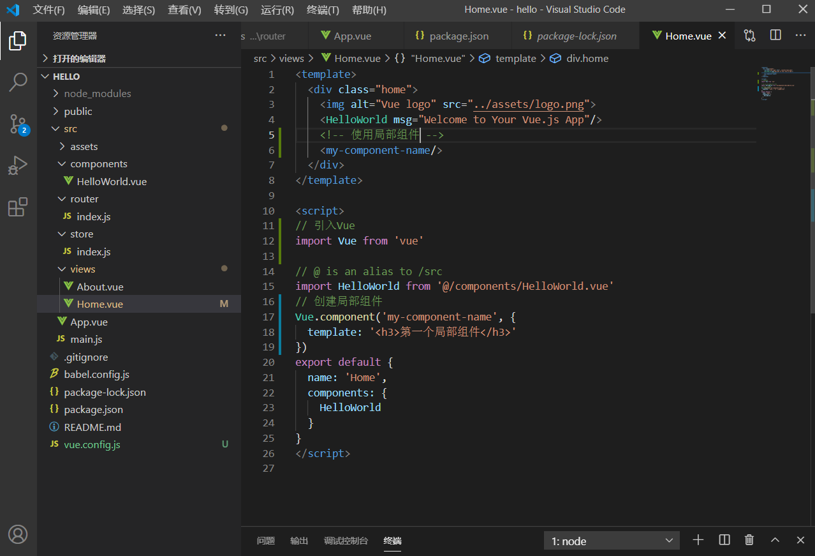The image size is (815, 556).
Task: Open editor more actions ellipsis menu
Action: (800, 36)
